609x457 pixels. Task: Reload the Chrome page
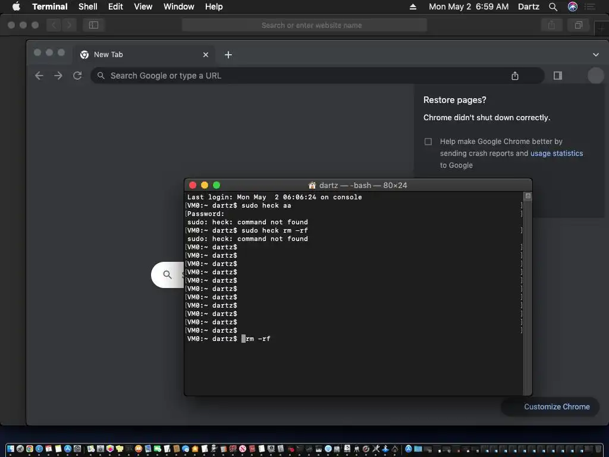tap(77, 76)
